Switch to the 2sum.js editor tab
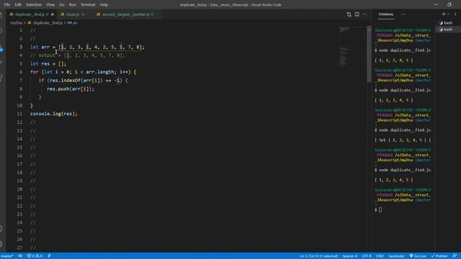This screenshot has height=259, width=461. click(x=72, y=14)
